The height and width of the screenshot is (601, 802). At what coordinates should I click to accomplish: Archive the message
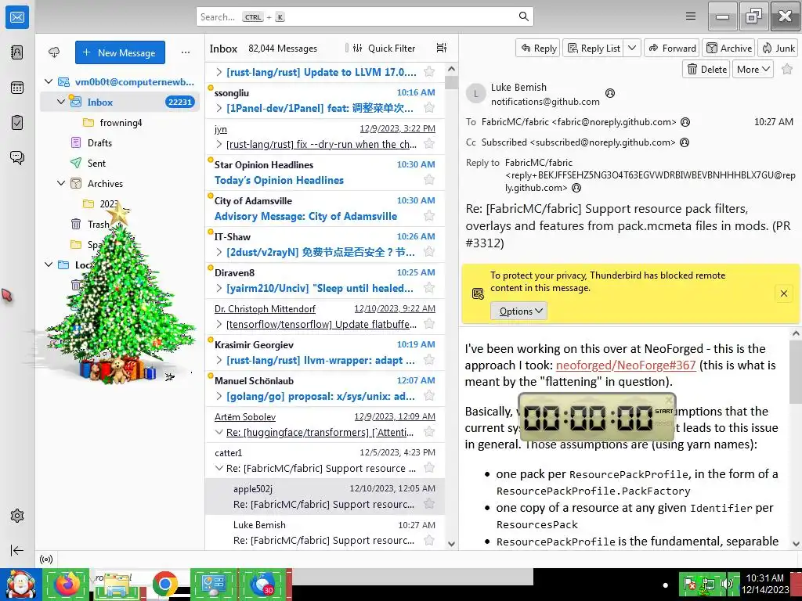coord(728,48)
